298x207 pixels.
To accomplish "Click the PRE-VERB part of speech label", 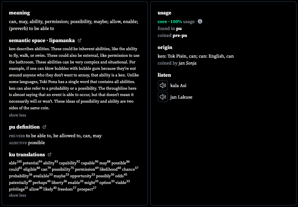I will [x=17, y=136].
